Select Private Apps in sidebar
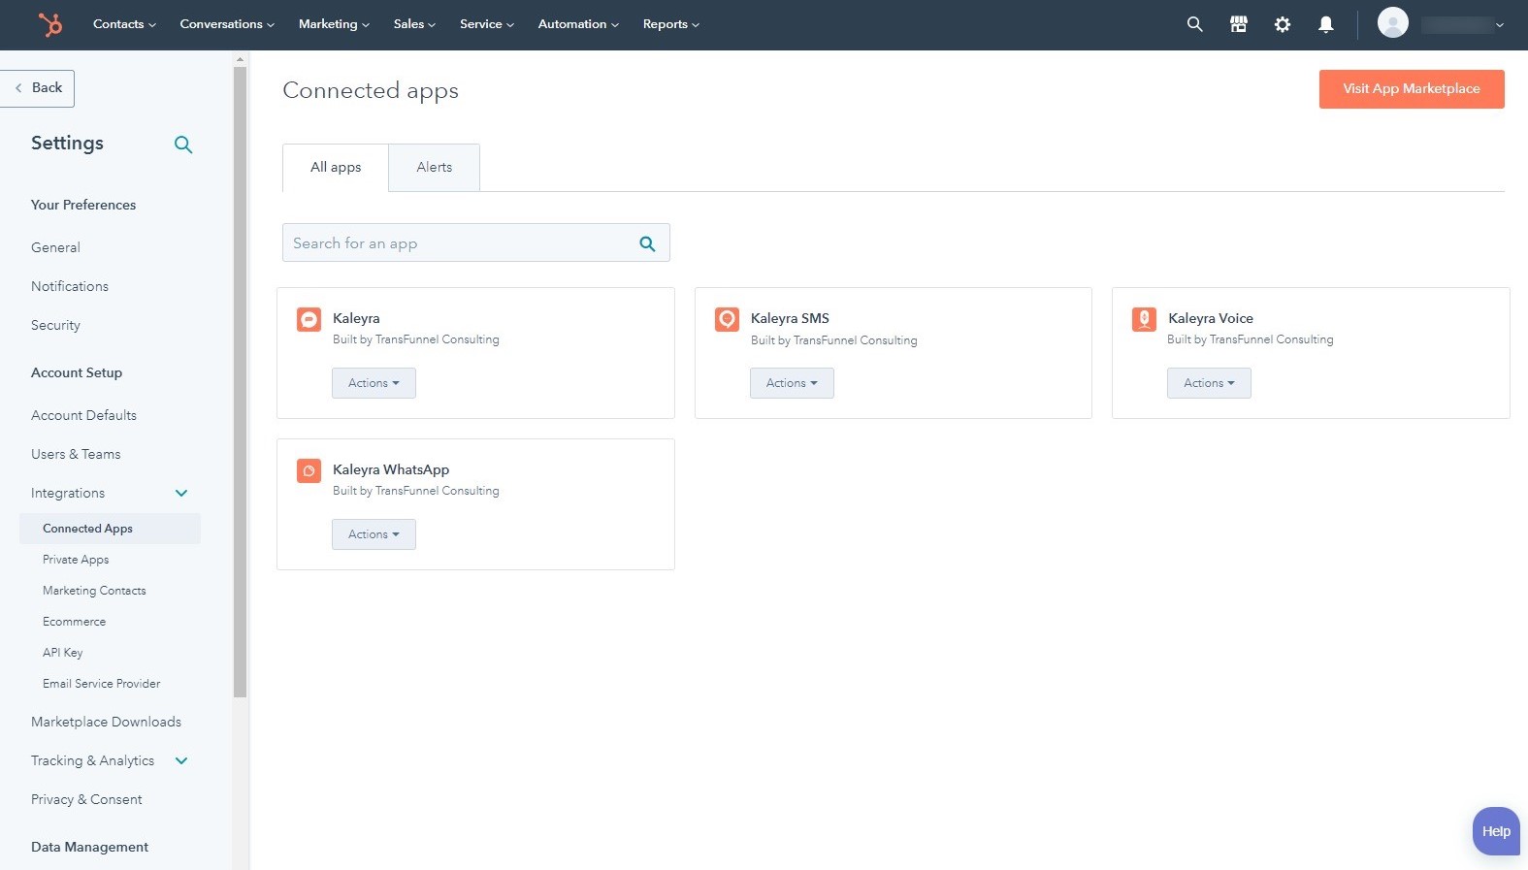This screenshot has width=1528, height=870. click(76, 560)
